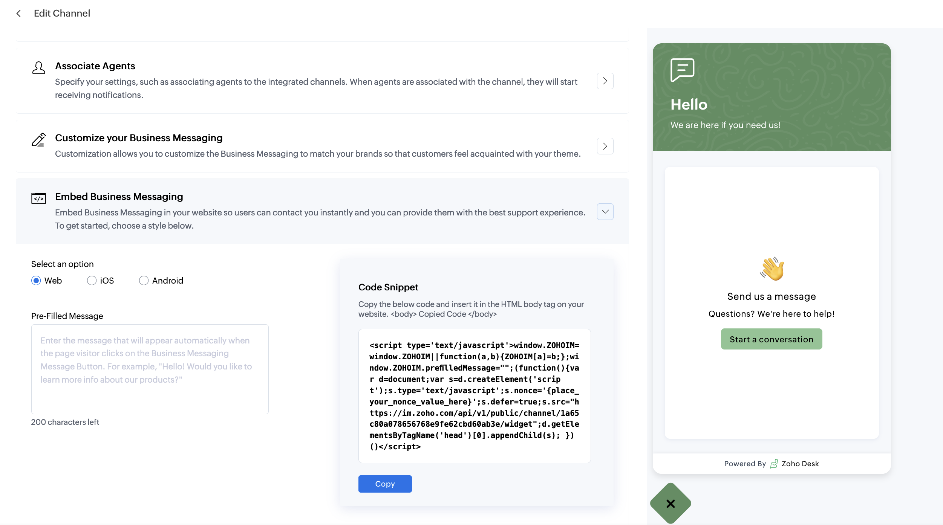The image size is (943, 525).
Task: Click the Associate Agents person icon
Action: point(38,68)
